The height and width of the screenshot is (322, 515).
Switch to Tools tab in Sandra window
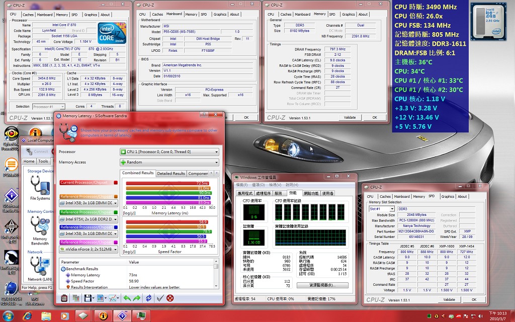coord(43,162)
